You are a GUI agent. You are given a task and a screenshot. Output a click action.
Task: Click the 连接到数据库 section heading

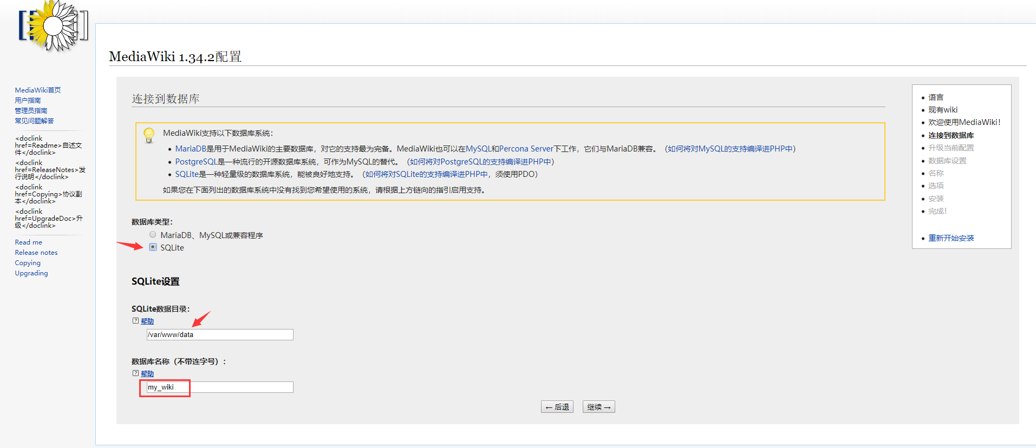pyautogui.click(x=166, y=98)
